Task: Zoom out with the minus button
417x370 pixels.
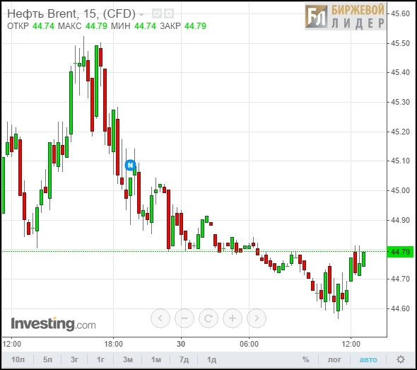Action: click(184, 318)
